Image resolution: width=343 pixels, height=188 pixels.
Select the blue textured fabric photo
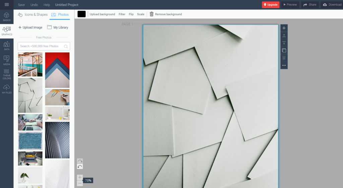[x=30, y=141]
